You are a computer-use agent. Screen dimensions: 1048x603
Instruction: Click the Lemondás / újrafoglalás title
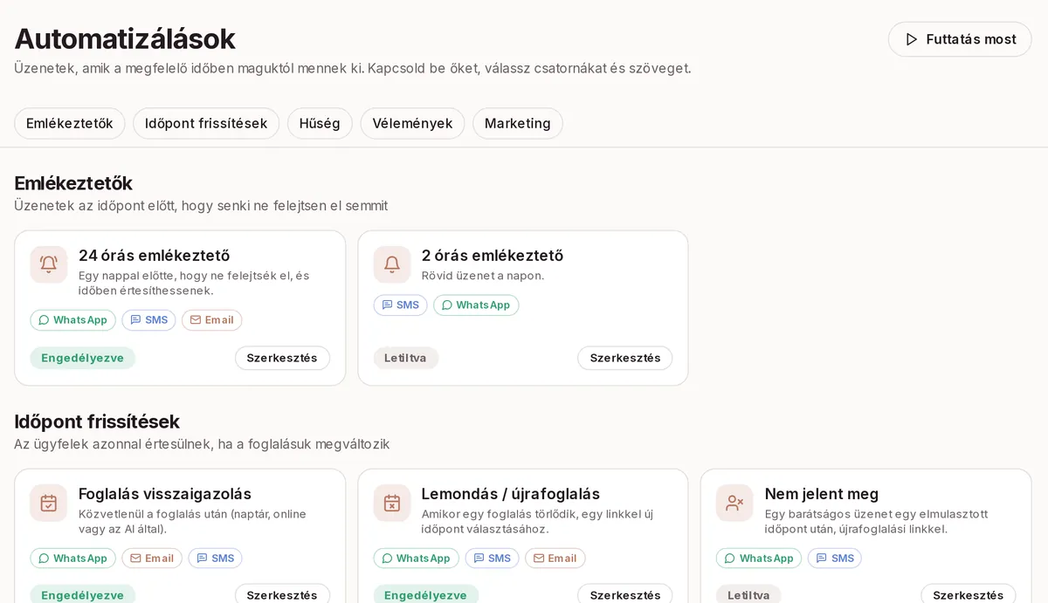pyautogui.click(x=511, y=494)
